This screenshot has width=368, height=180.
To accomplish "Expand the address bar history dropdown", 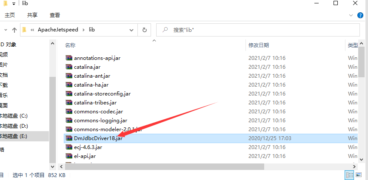I will tap(131, 30).
